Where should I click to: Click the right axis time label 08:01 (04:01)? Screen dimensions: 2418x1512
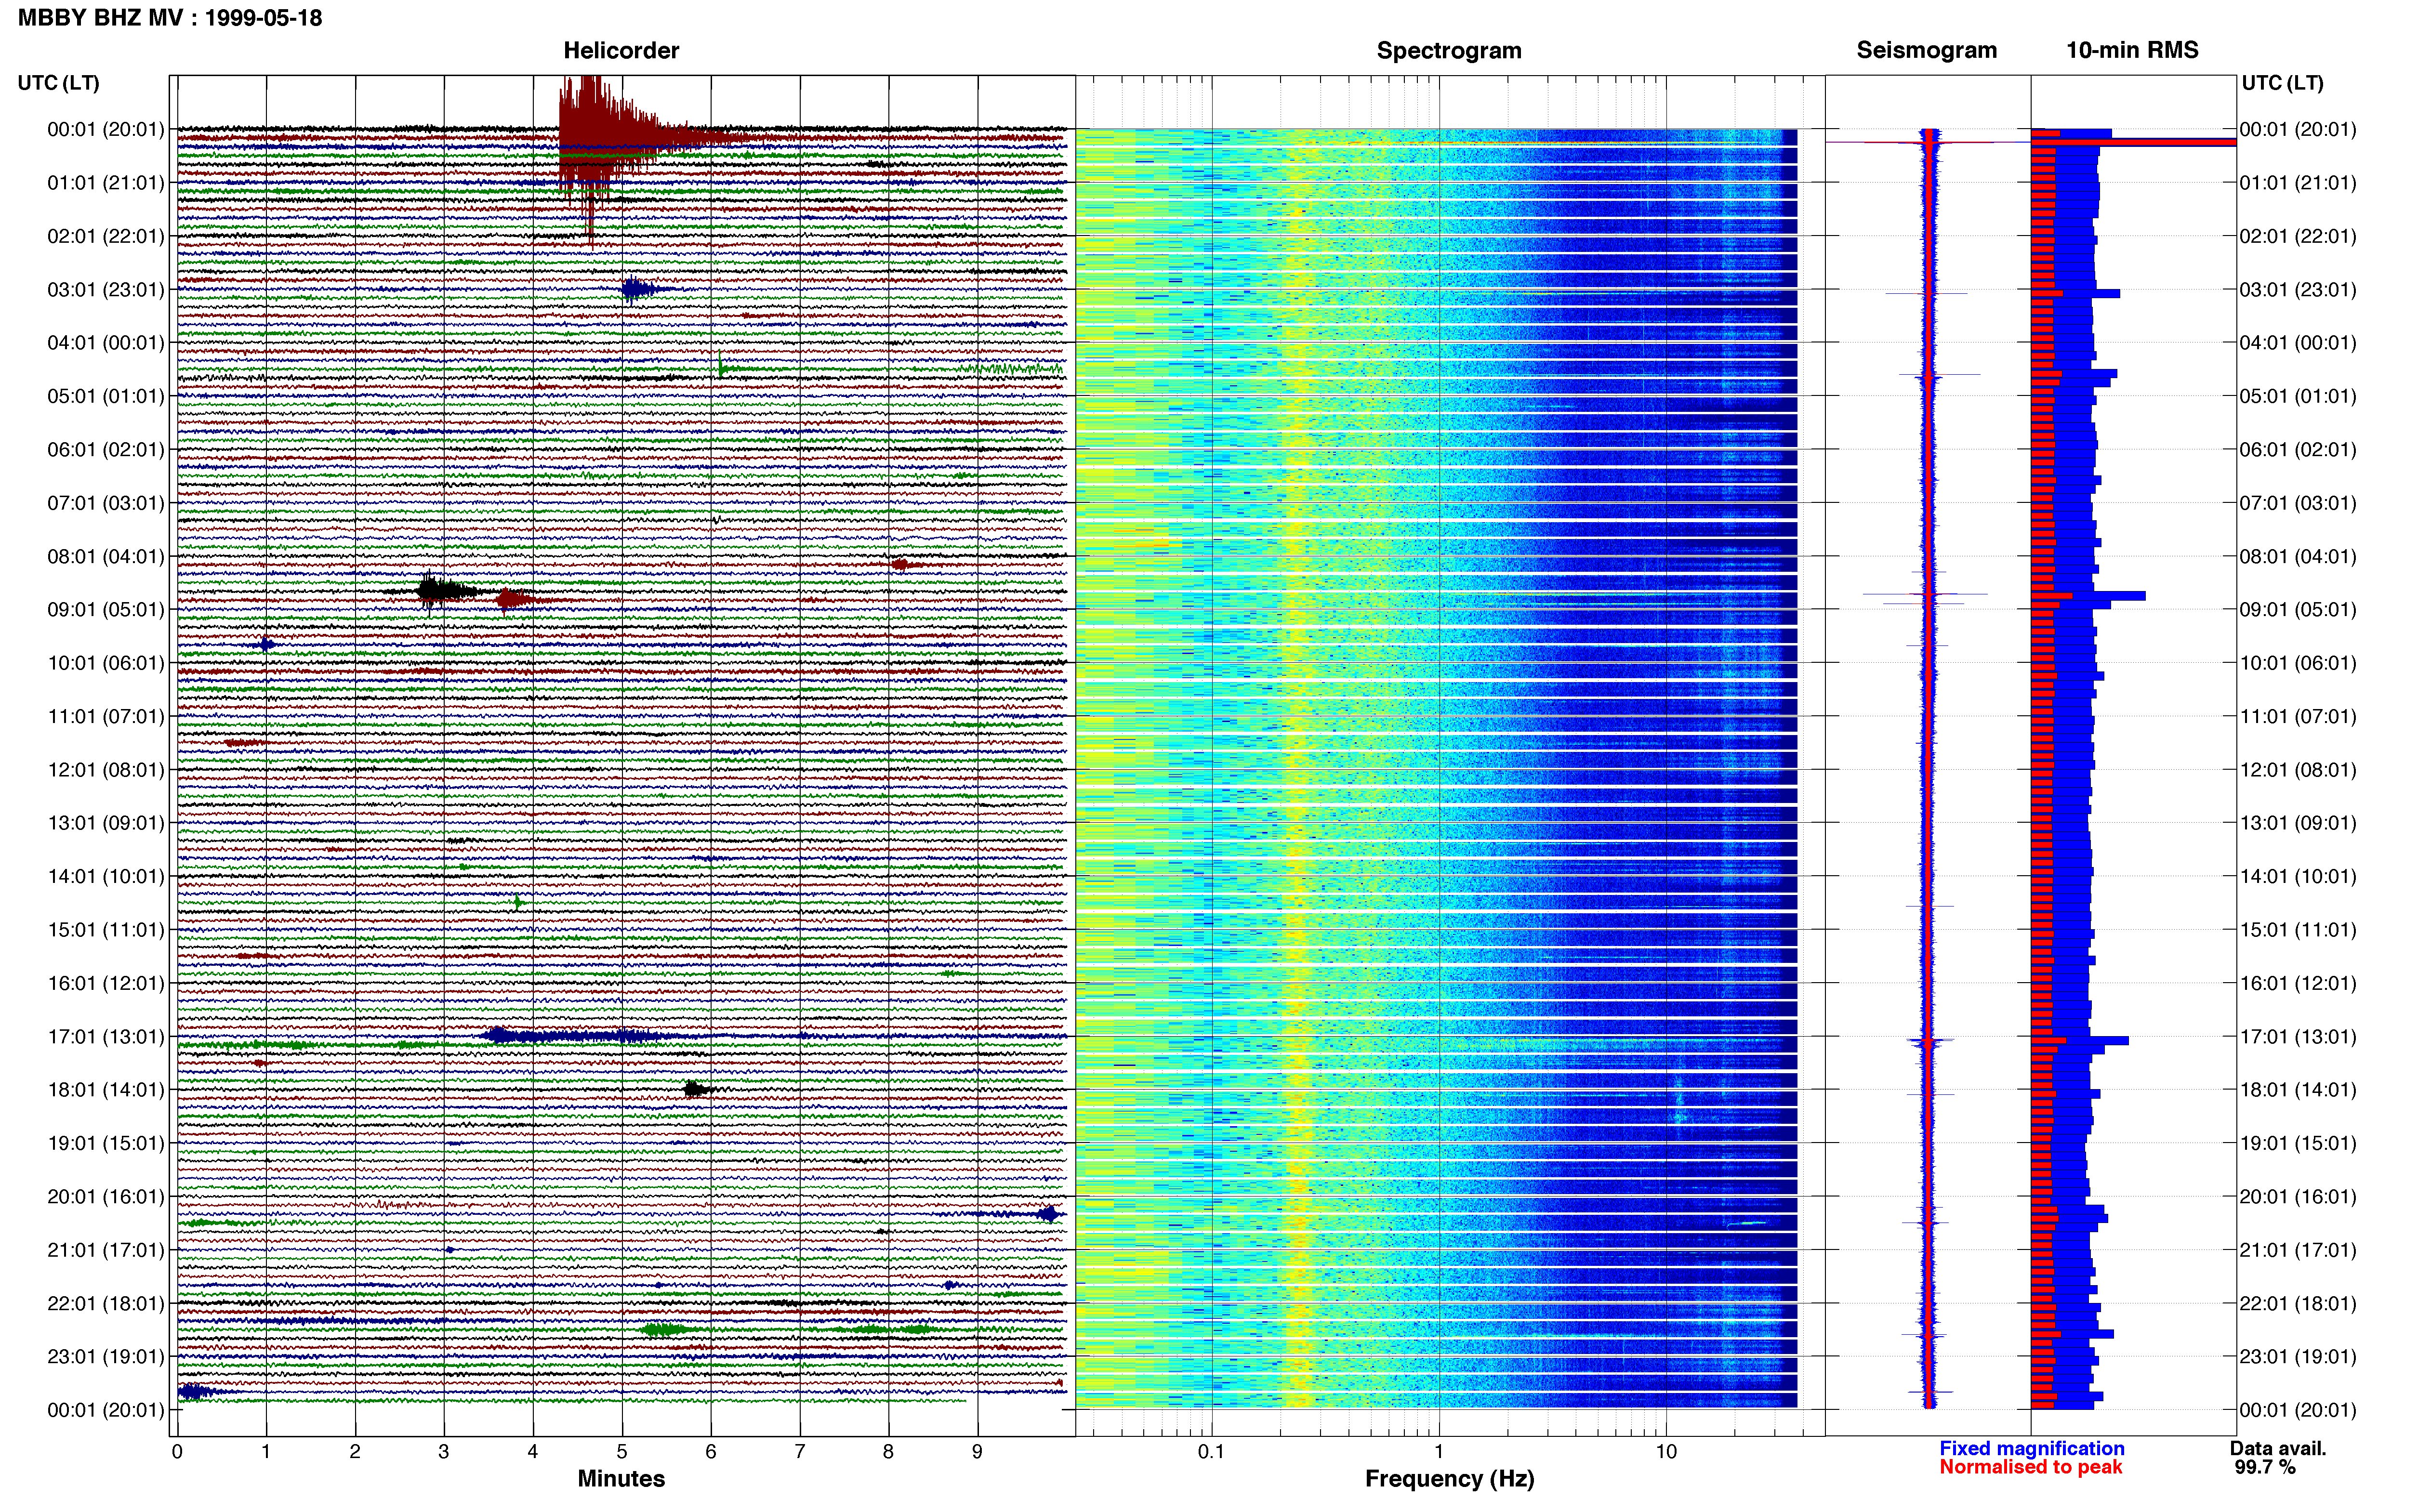click(x=2298, y=557)
